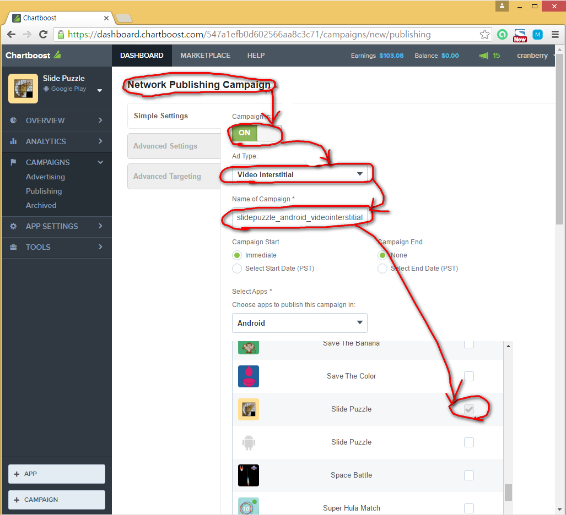Click the Campaigns flag icon
Image resolution: width=566 pixels, height=515 pixels.
tap(13, 162)
